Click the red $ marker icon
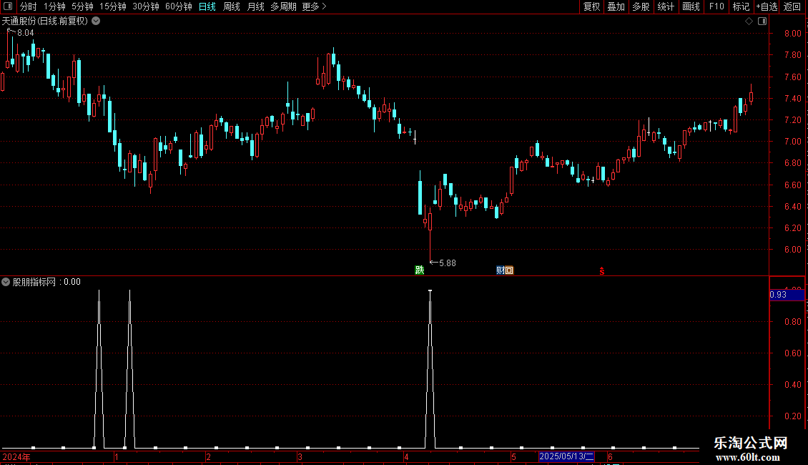 602,271
